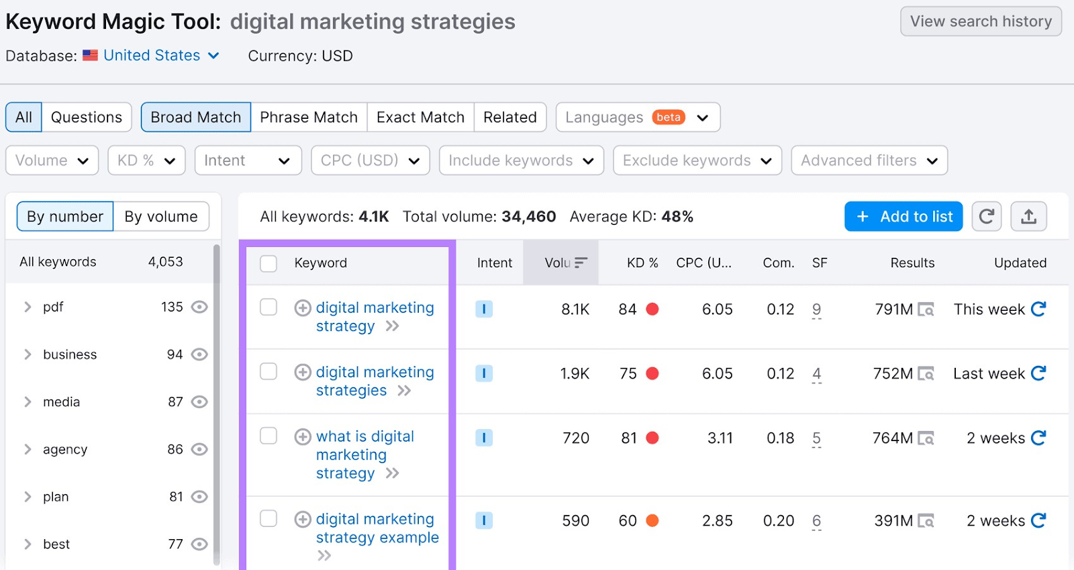This screenshot has height=570, width=1074.
Task: Open the Advanced filters dropdown
Action: pos(869,160)
